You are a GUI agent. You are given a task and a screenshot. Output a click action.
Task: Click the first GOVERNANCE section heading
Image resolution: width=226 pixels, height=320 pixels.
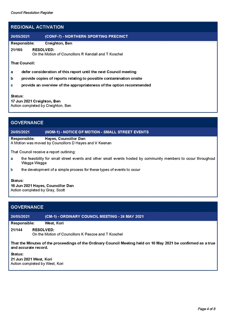[27, 122]
